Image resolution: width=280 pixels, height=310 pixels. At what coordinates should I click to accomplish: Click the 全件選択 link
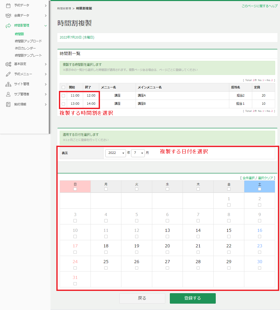coord(249,178)
